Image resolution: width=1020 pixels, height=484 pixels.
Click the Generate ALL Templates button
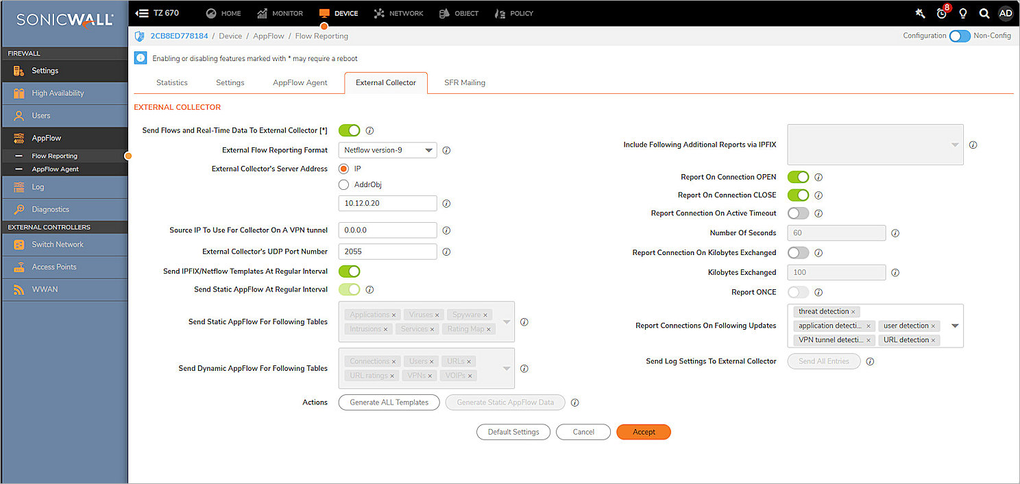pyautogui.click(x=389, y=402)
